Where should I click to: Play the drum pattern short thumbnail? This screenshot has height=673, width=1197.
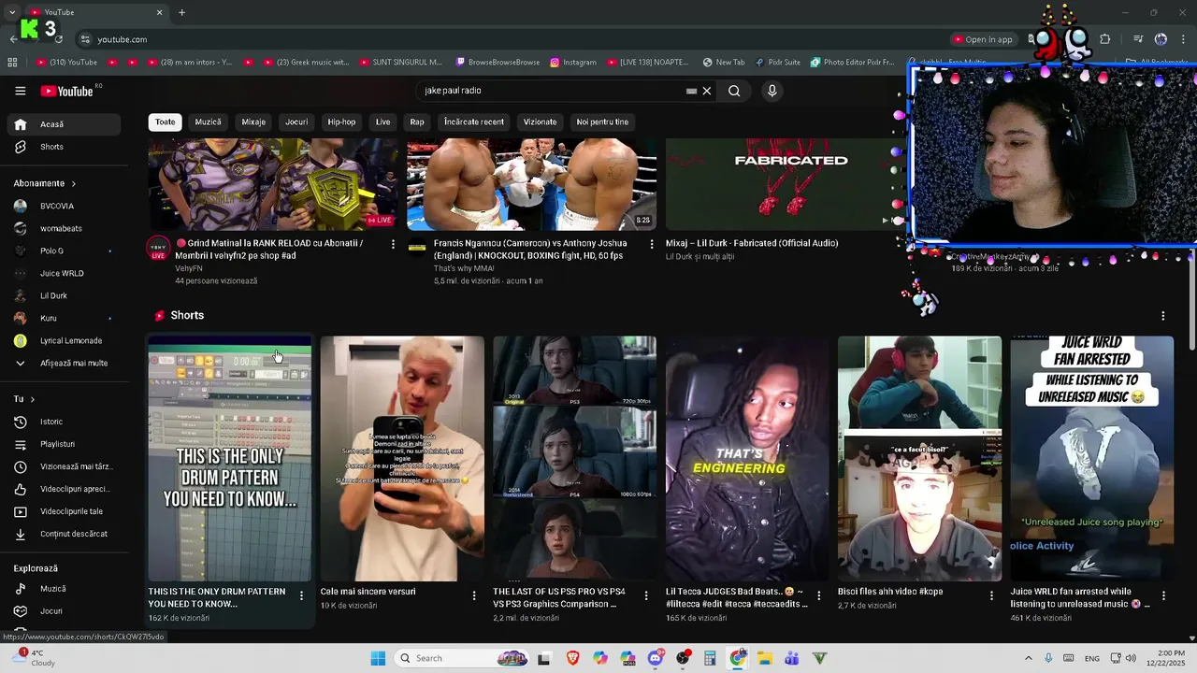click(x=229, y=458)
